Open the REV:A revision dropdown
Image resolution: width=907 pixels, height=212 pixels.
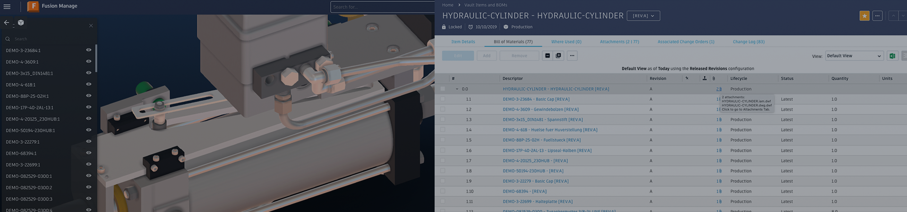pyautogui.click(x=643, y=16)
